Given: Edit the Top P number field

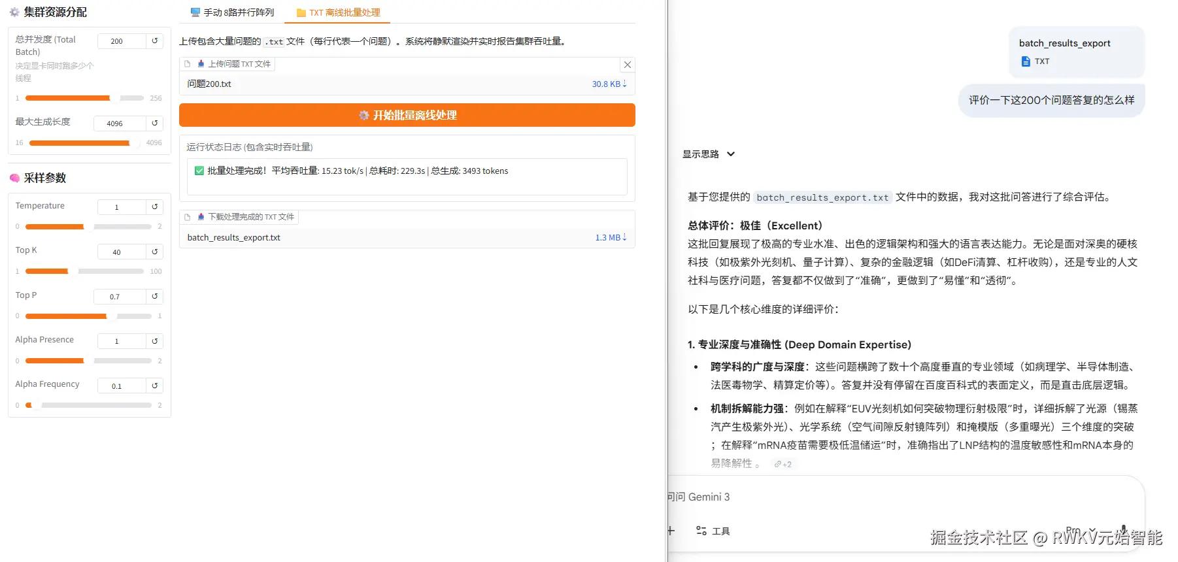Looking at the screenshot, I should click(x=120, y=297).
